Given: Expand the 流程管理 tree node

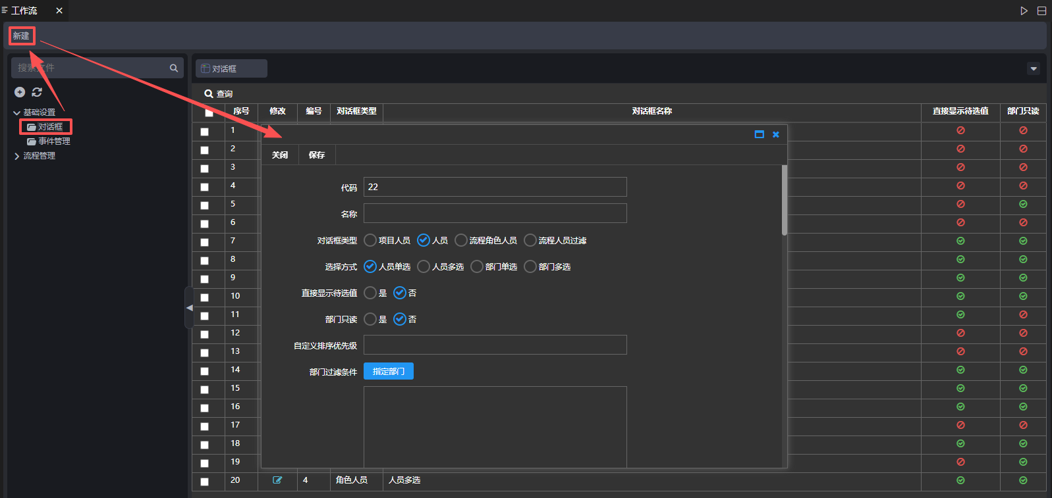Looking at the screenshot, I should (17, 156).
